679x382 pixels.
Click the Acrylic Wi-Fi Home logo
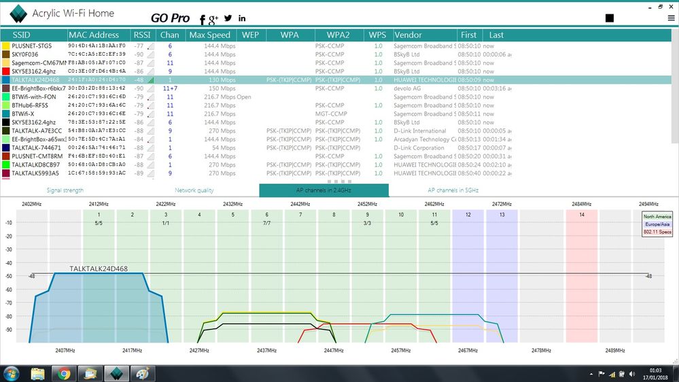click(x=18, y=14)
